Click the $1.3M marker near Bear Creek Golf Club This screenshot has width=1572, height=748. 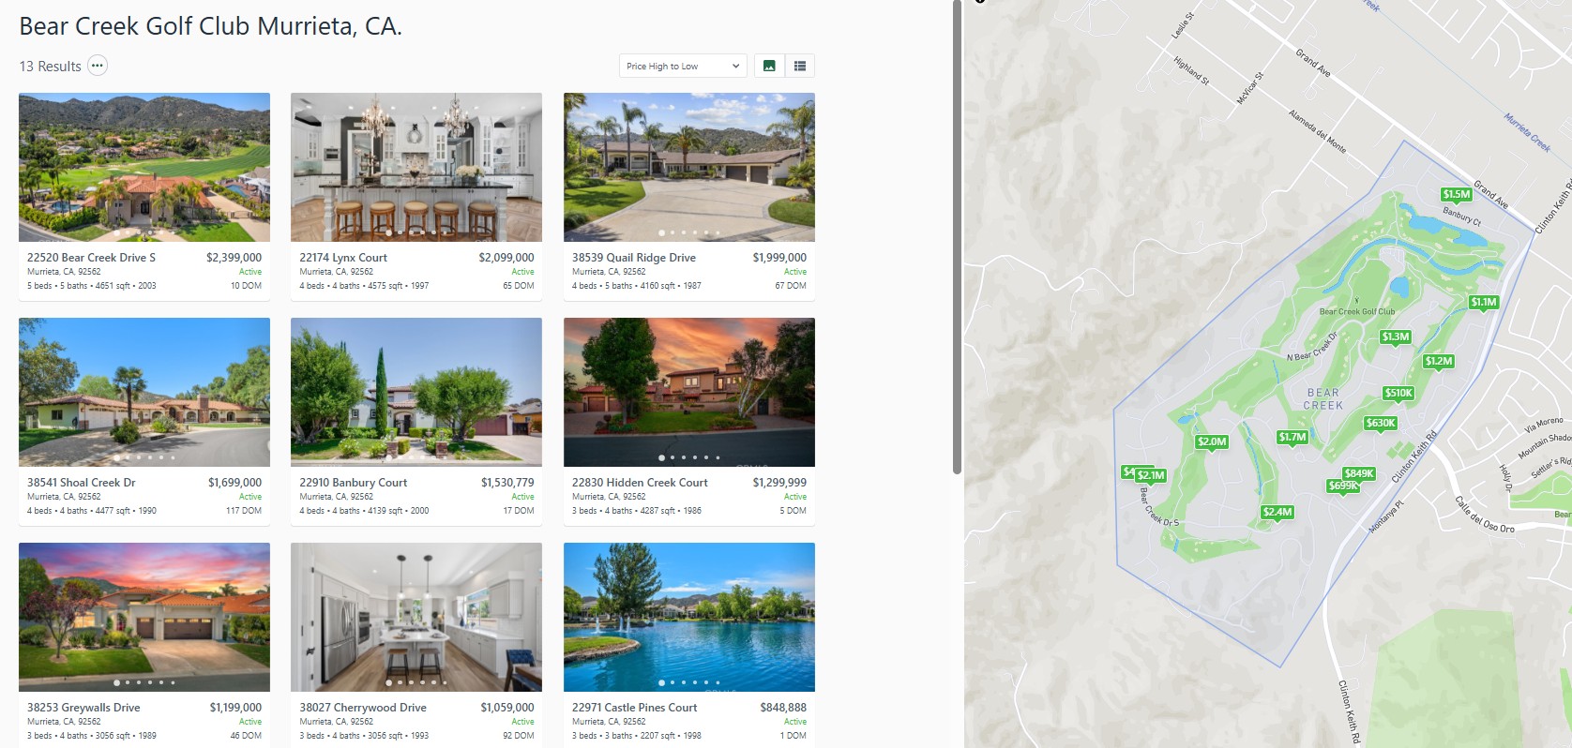coord(1395,337)
